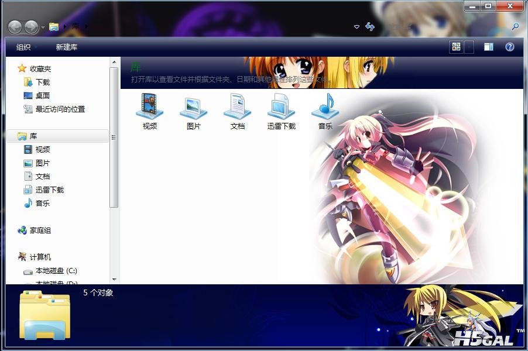Viewport: 528px width, 351px height.
Task: Select 迅雷下载 in sidebar tree
Action: coord(50,190)
